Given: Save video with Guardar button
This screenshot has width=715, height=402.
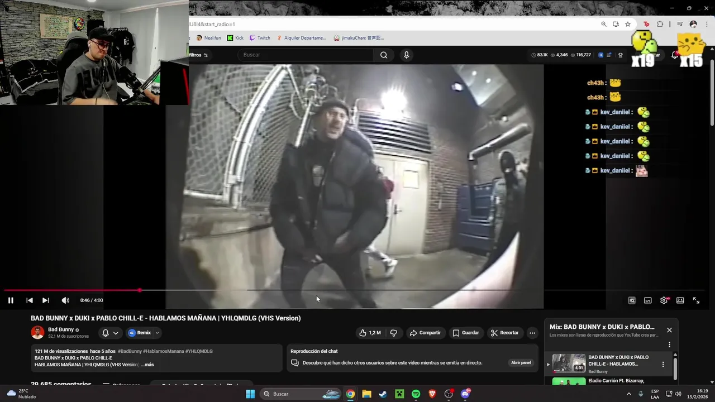Looking at the screenshot, I should (466, 333).
